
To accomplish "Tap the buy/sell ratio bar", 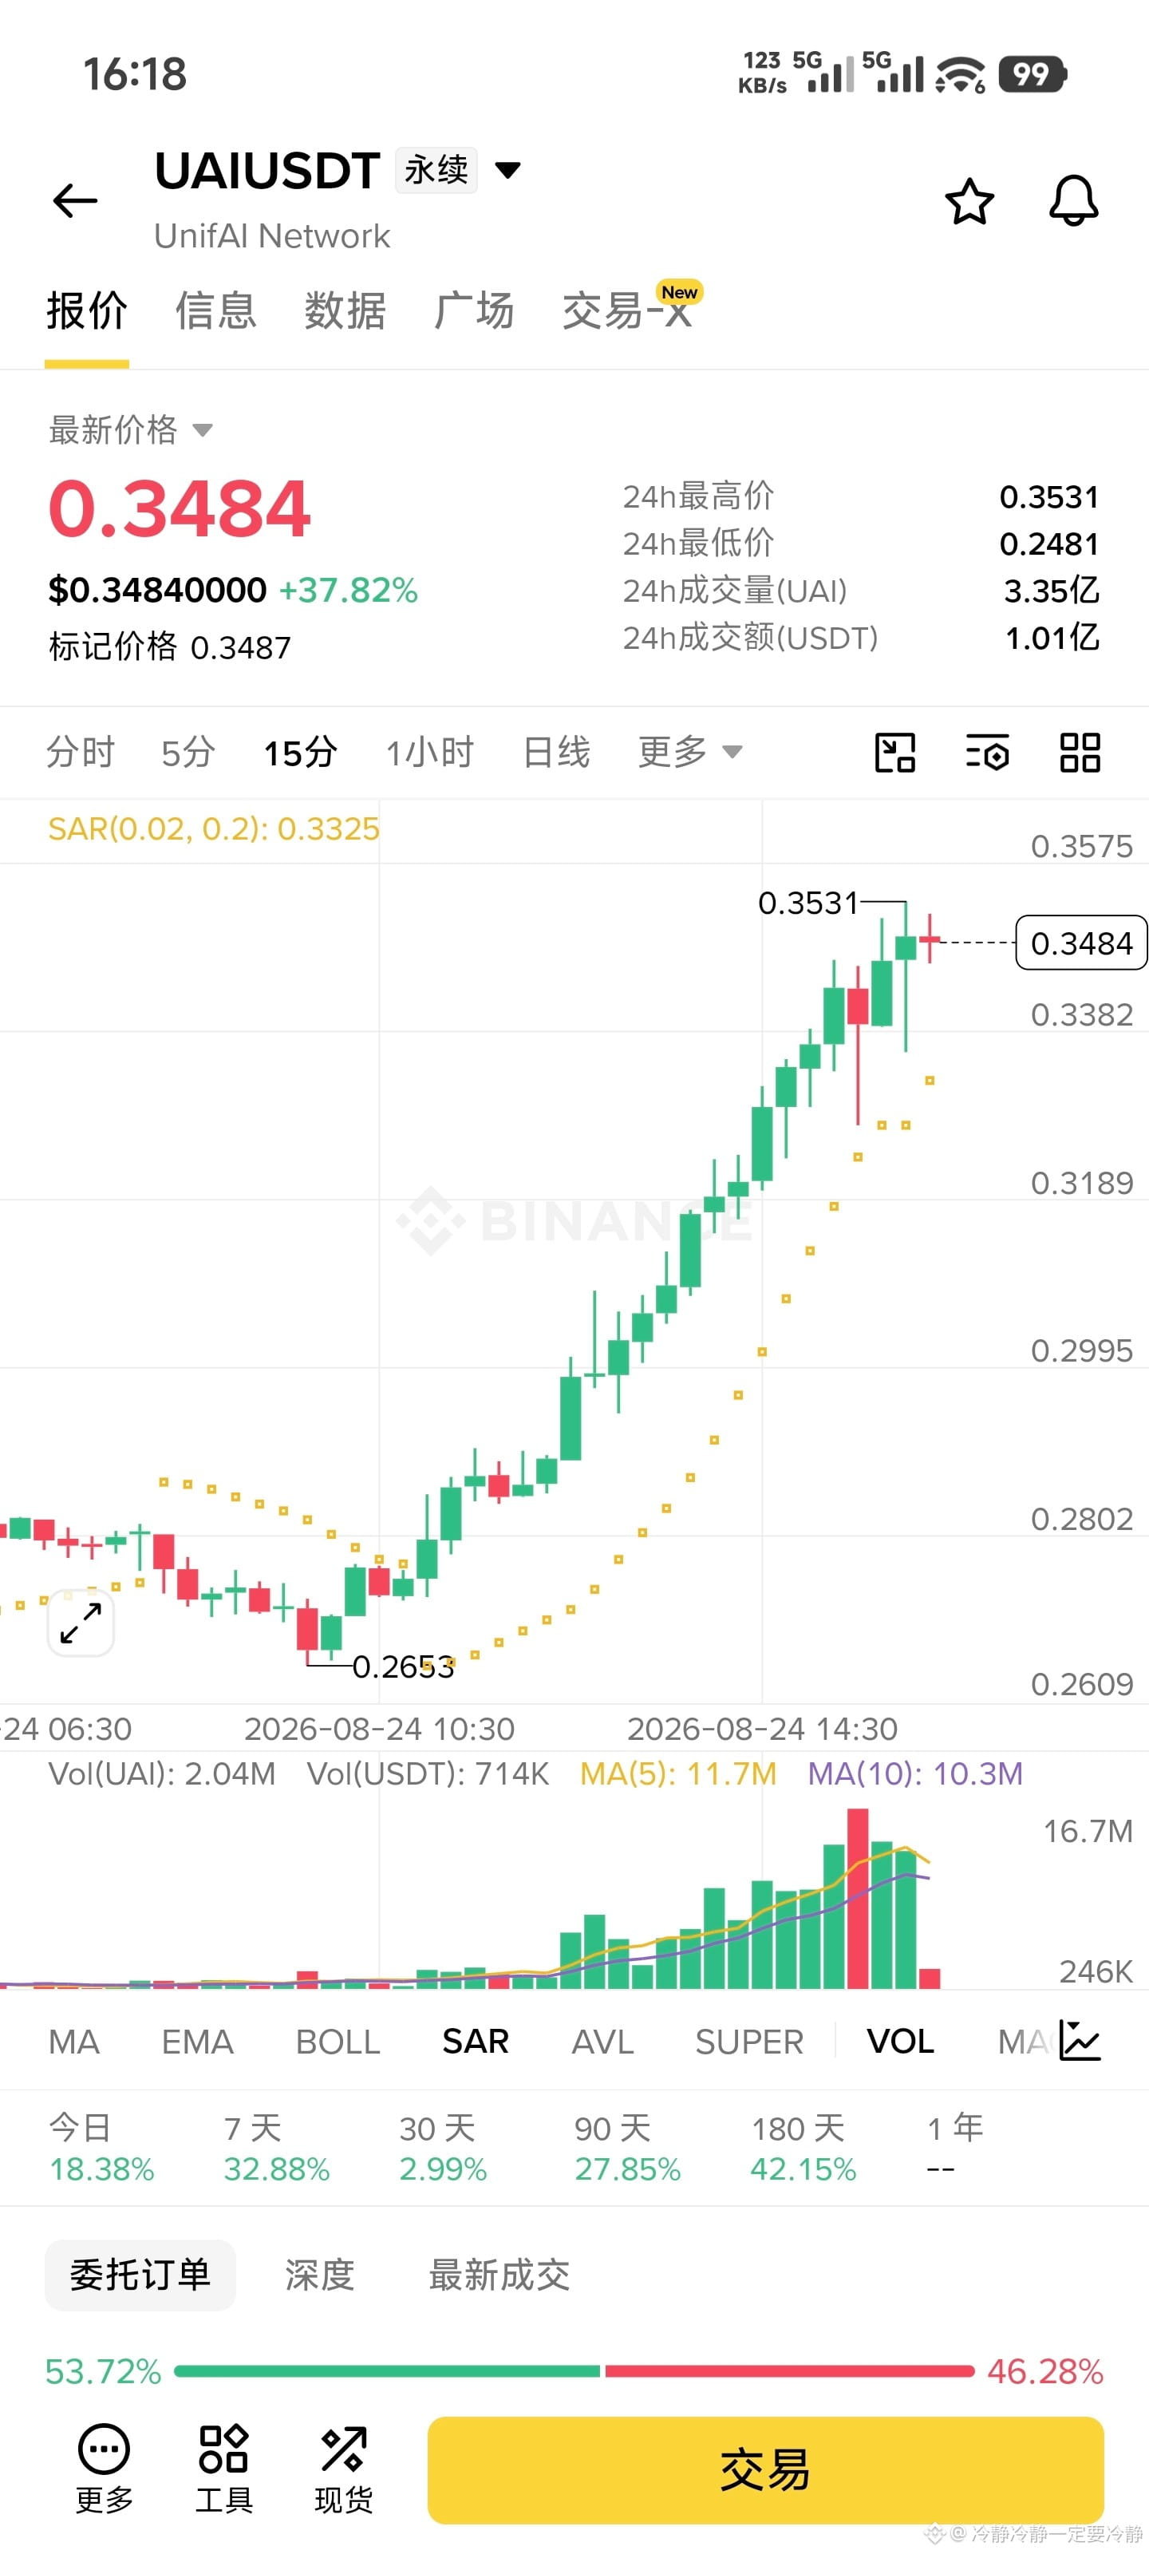I will point(574,2370).
